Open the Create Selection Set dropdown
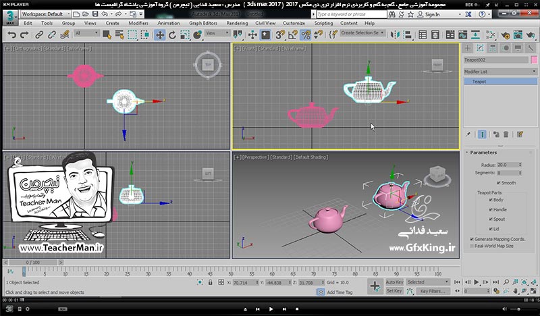Viewport: 540px width, 316px height. pyautogui.click(x=362, y=32)
